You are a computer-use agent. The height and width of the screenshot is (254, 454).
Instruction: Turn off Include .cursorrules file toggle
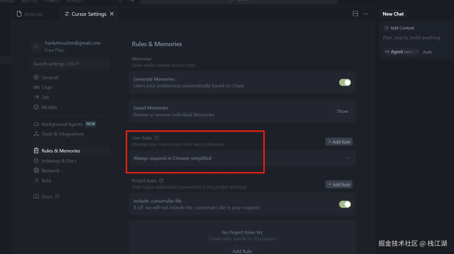[345, 204]
